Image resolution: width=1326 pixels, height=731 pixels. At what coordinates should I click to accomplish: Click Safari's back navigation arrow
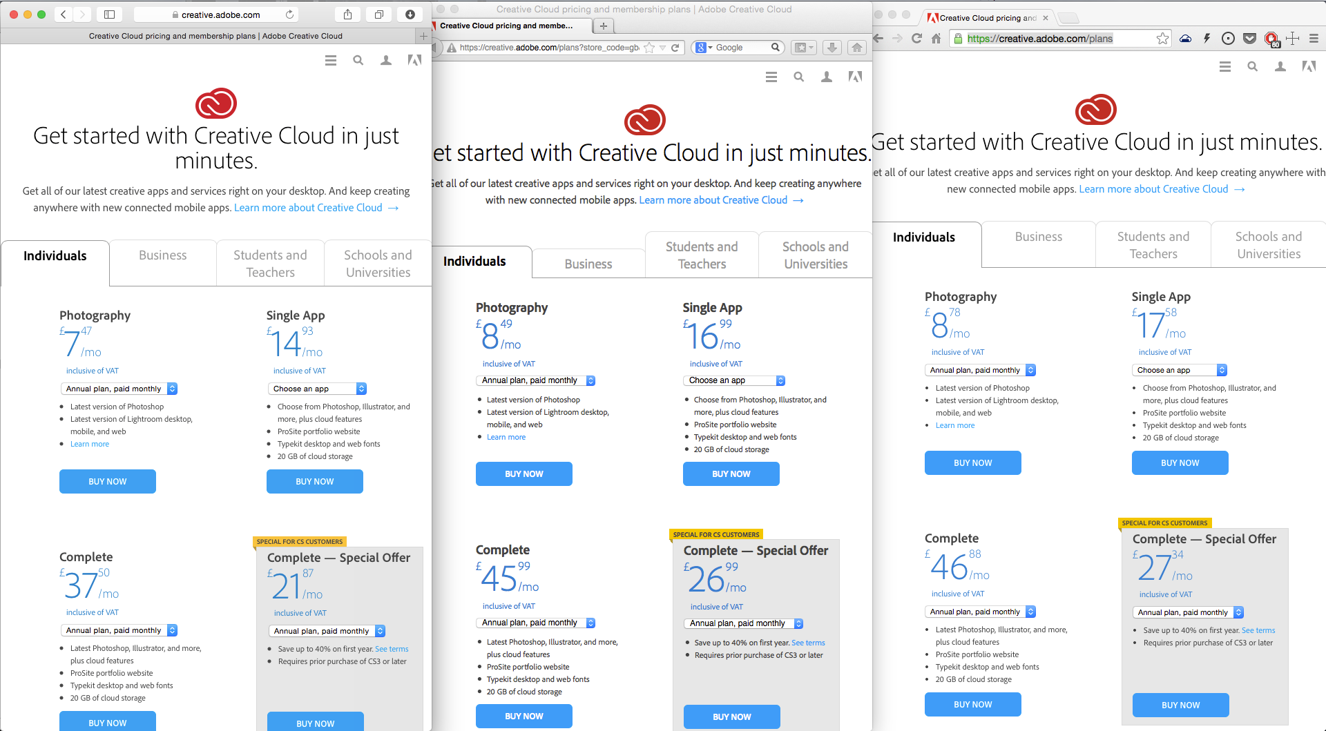click(64, 14)
